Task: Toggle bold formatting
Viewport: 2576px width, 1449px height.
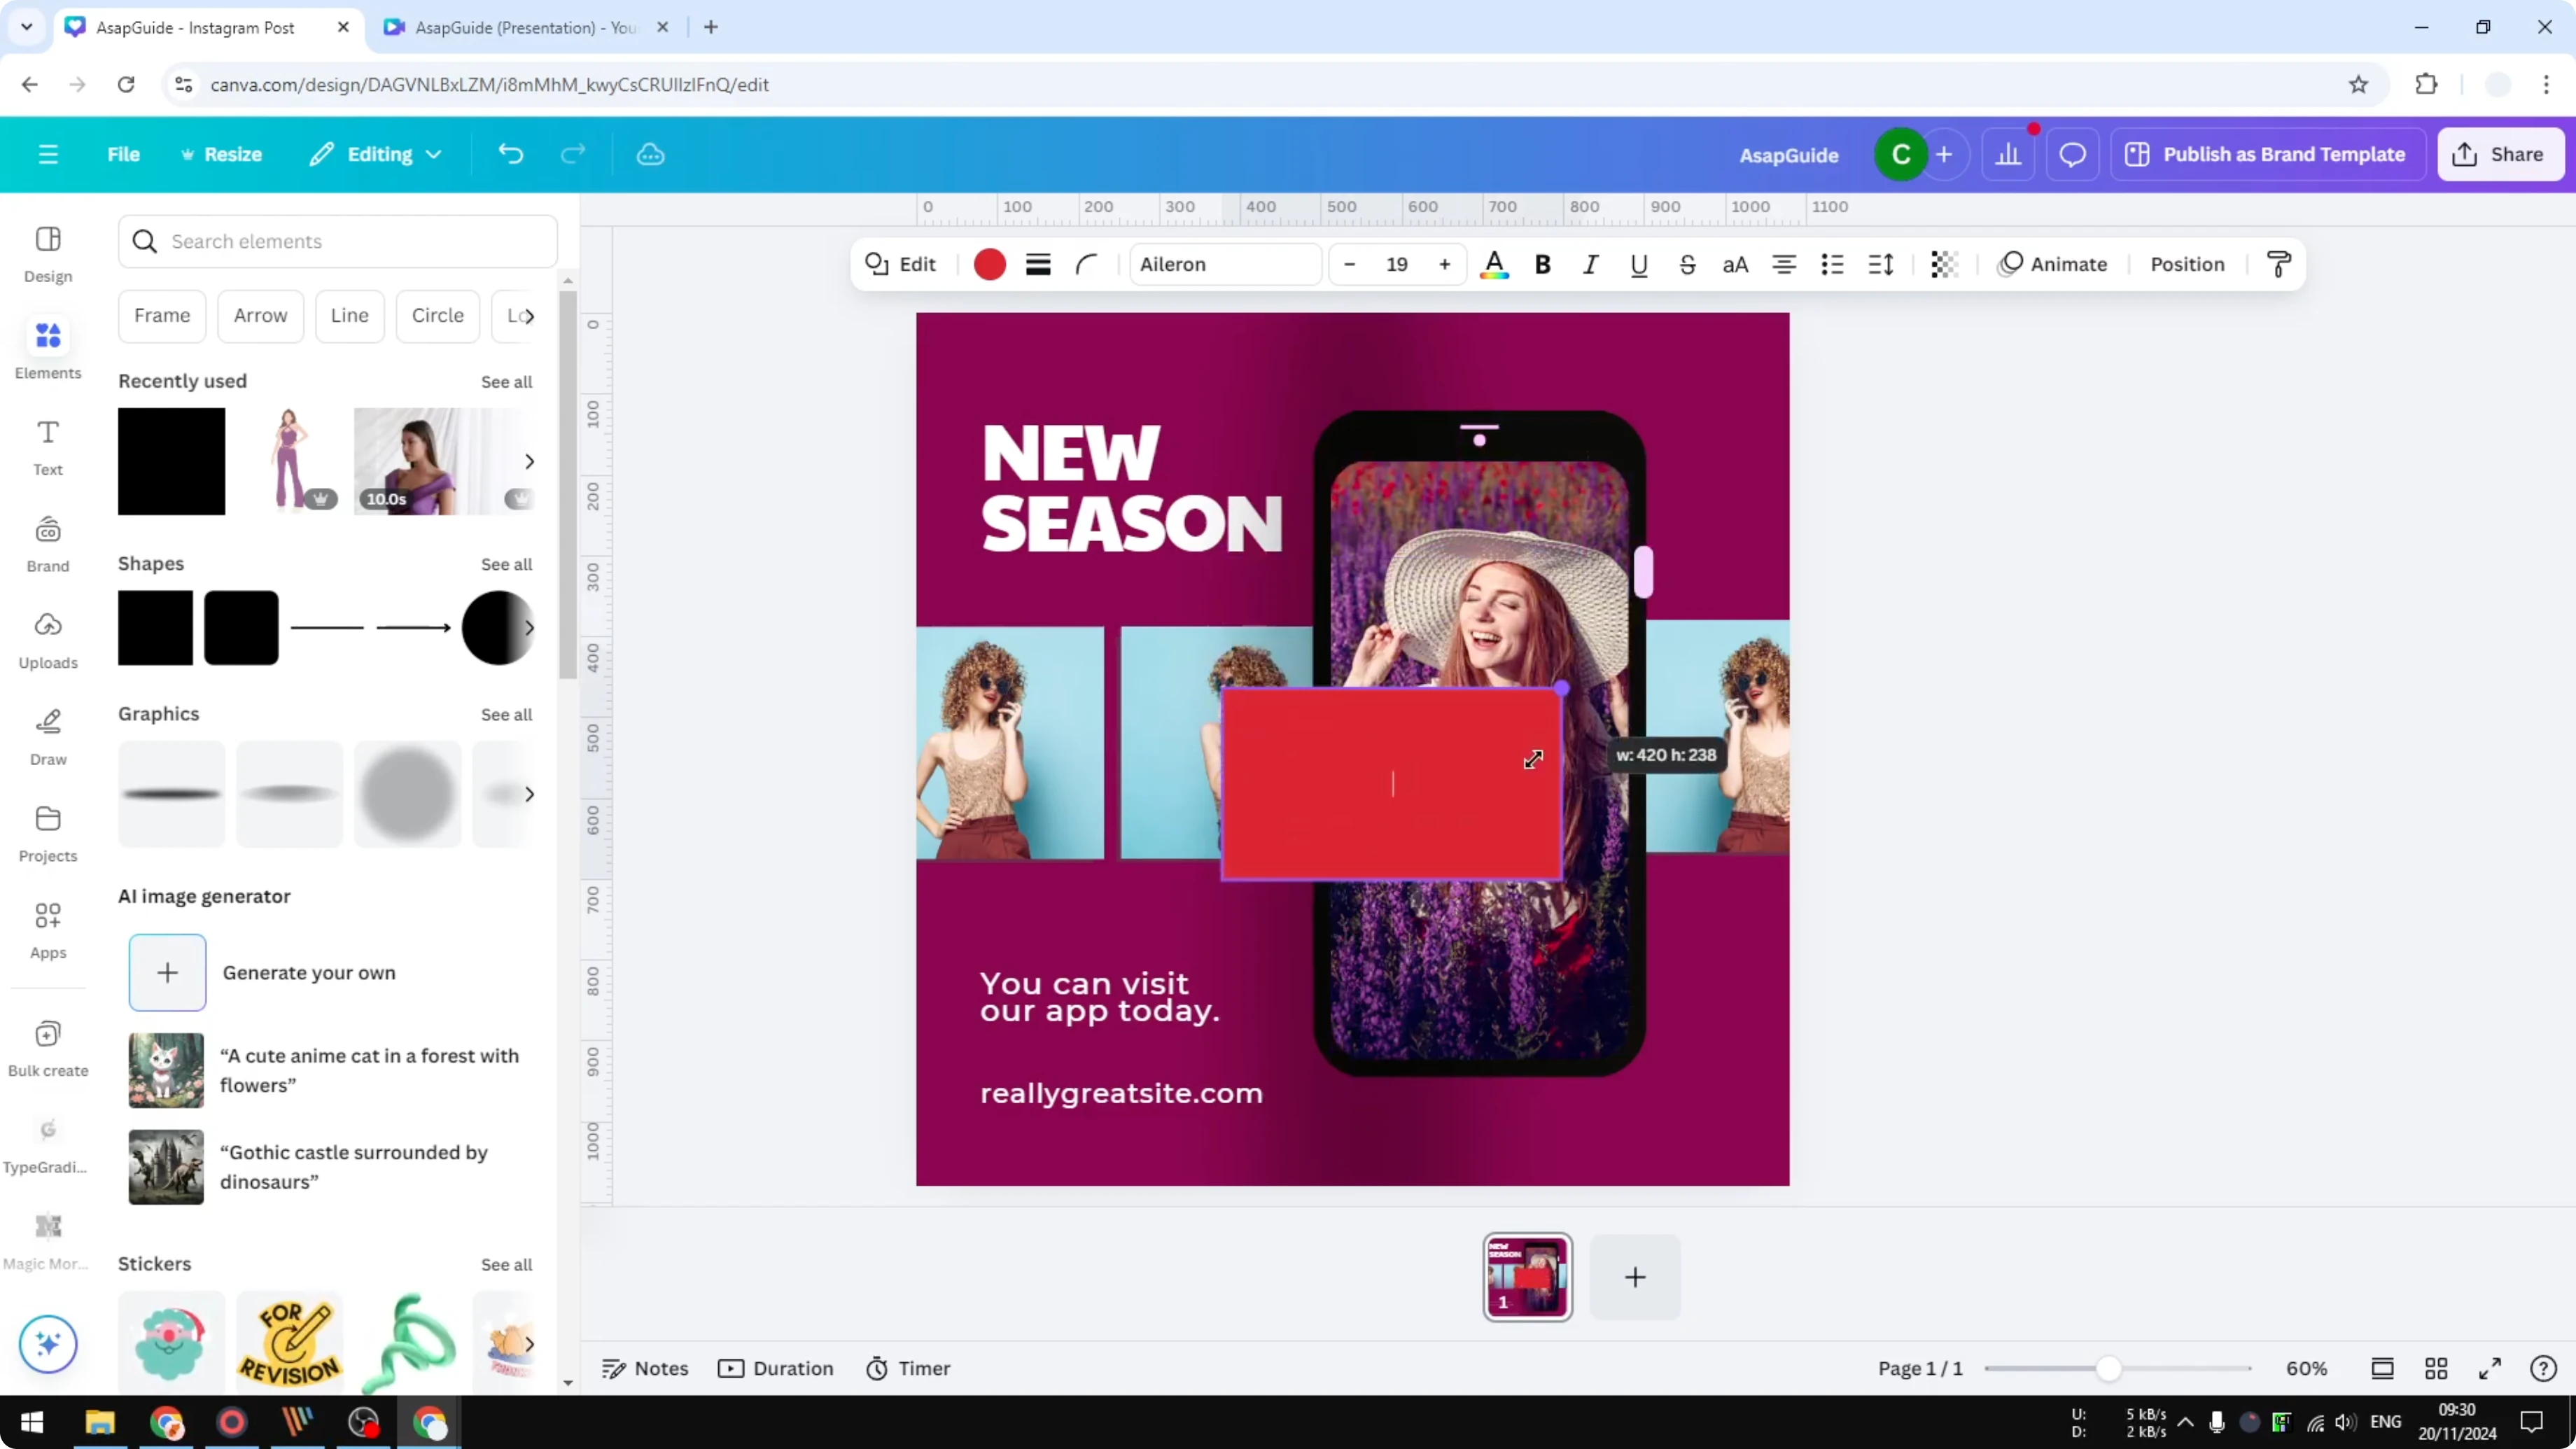Action: 1542,264
